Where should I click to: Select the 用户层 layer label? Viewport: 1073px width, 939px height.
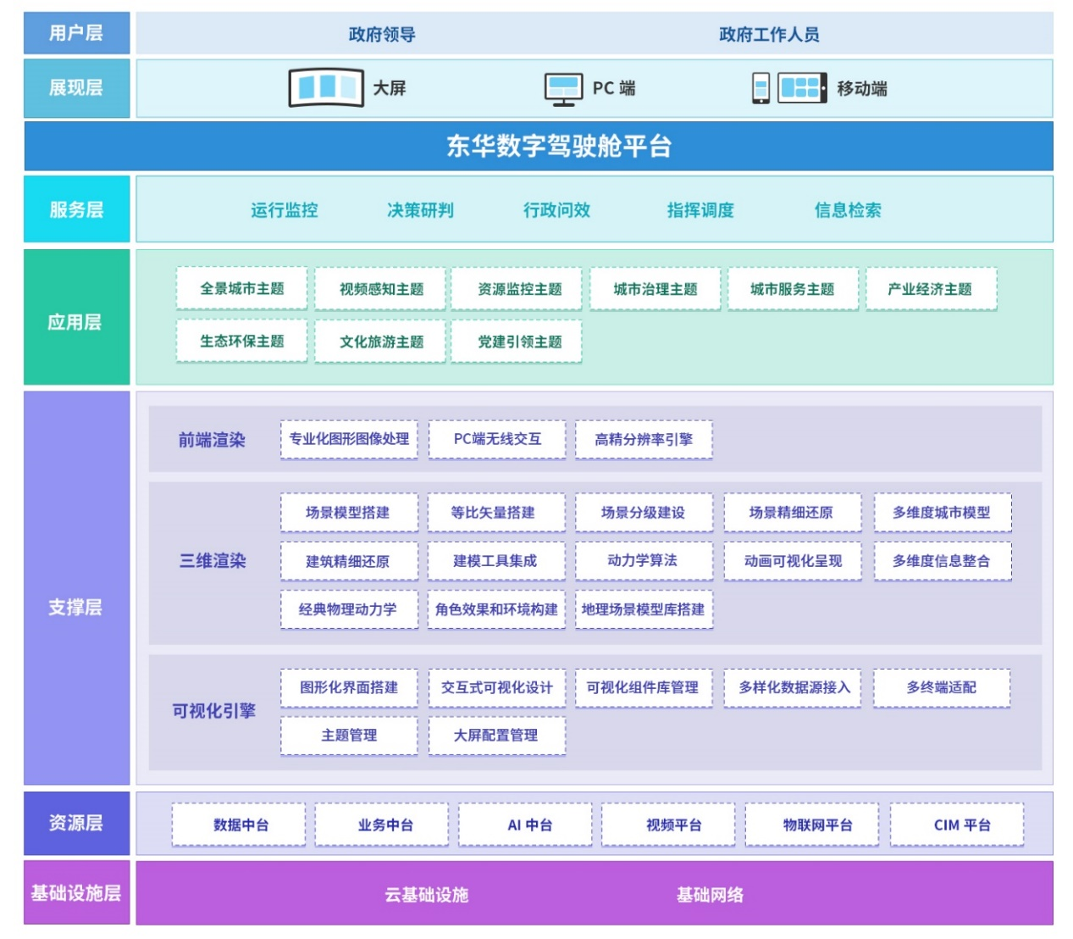click(76, 33)
